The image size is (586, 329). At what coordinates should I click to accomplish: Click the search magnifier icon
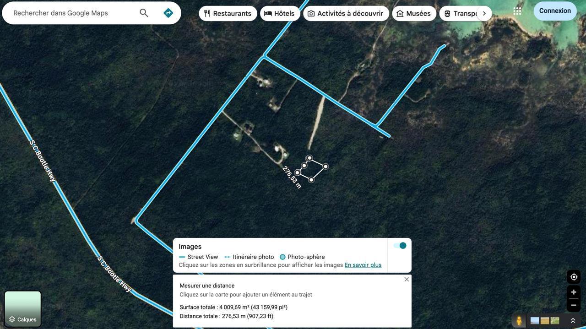click(144, 13)
